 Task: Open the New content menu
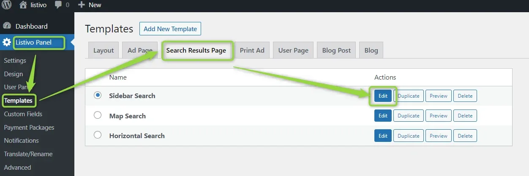coord(95,5)
